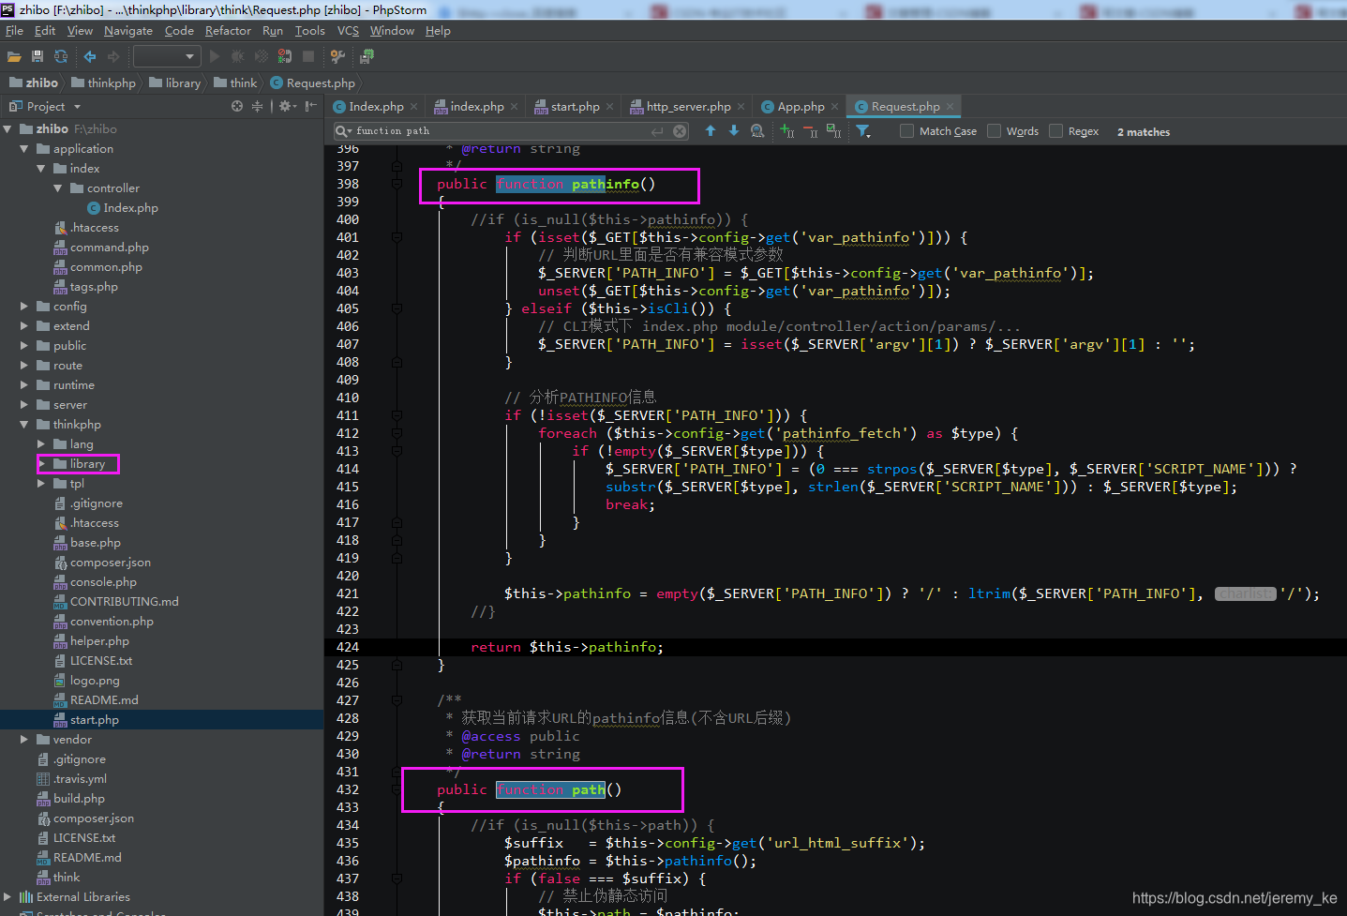
Task: Collapse the application folder
Action: (x=24, y=149)
